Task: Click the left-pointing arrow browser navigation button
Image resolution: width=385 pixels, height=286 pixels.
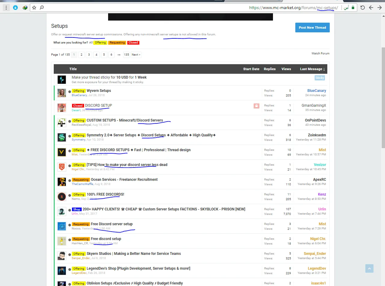Action: 371,8
